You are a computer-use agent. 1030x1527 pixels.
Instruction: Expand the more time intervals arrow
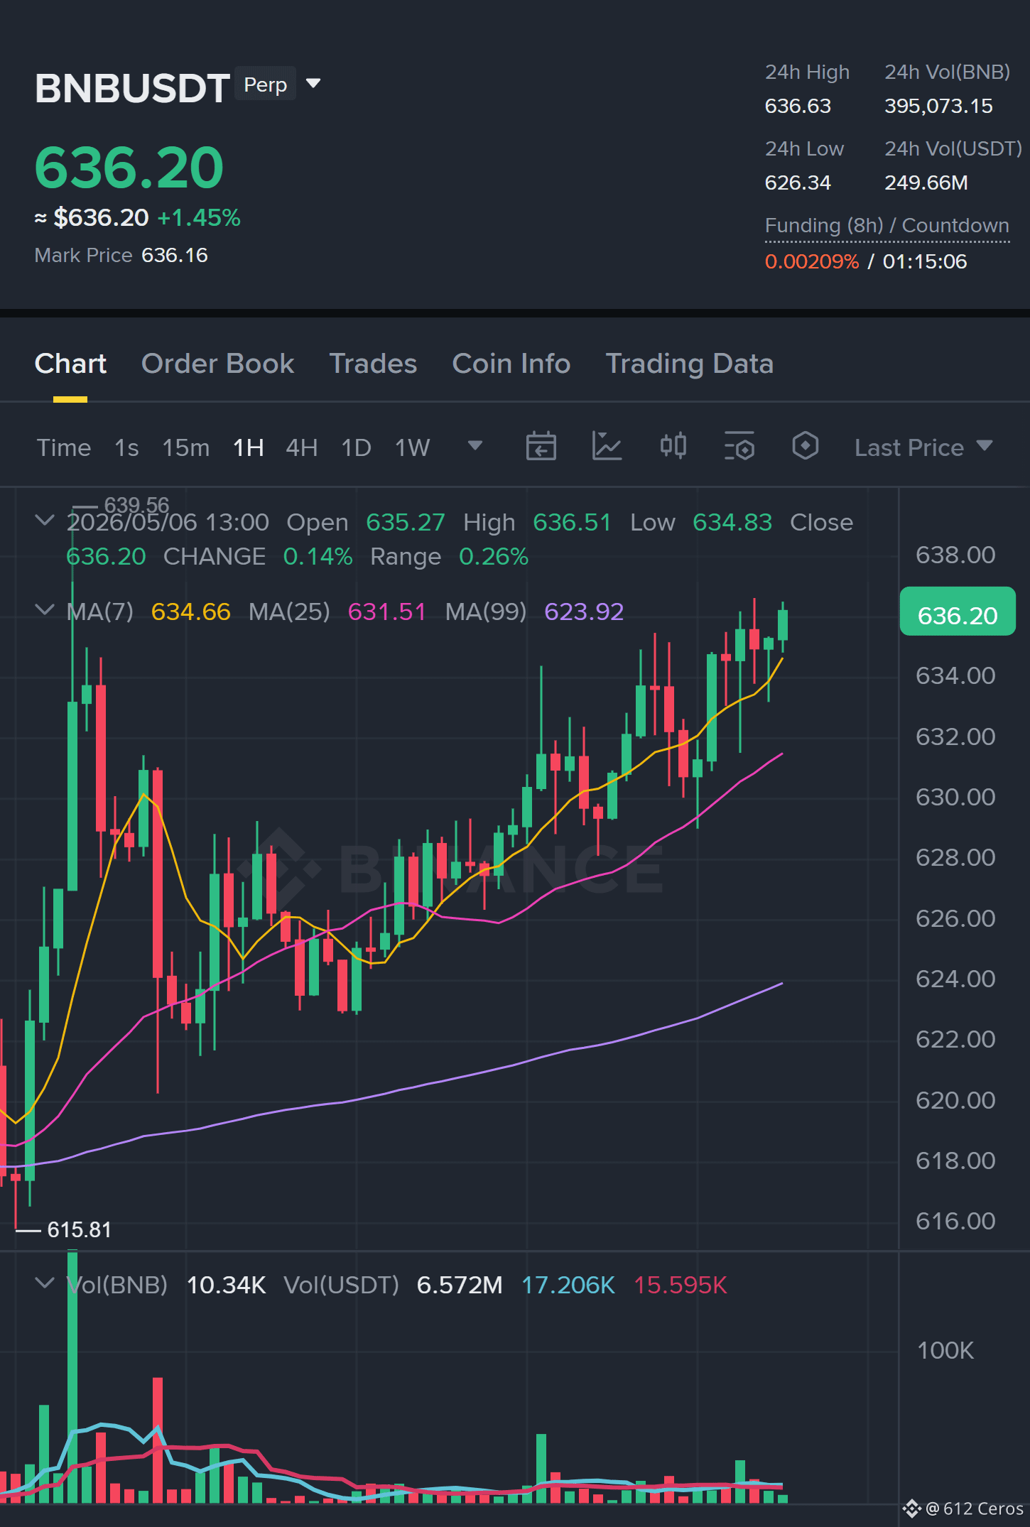pyautogui.click(x=475, y=446)
